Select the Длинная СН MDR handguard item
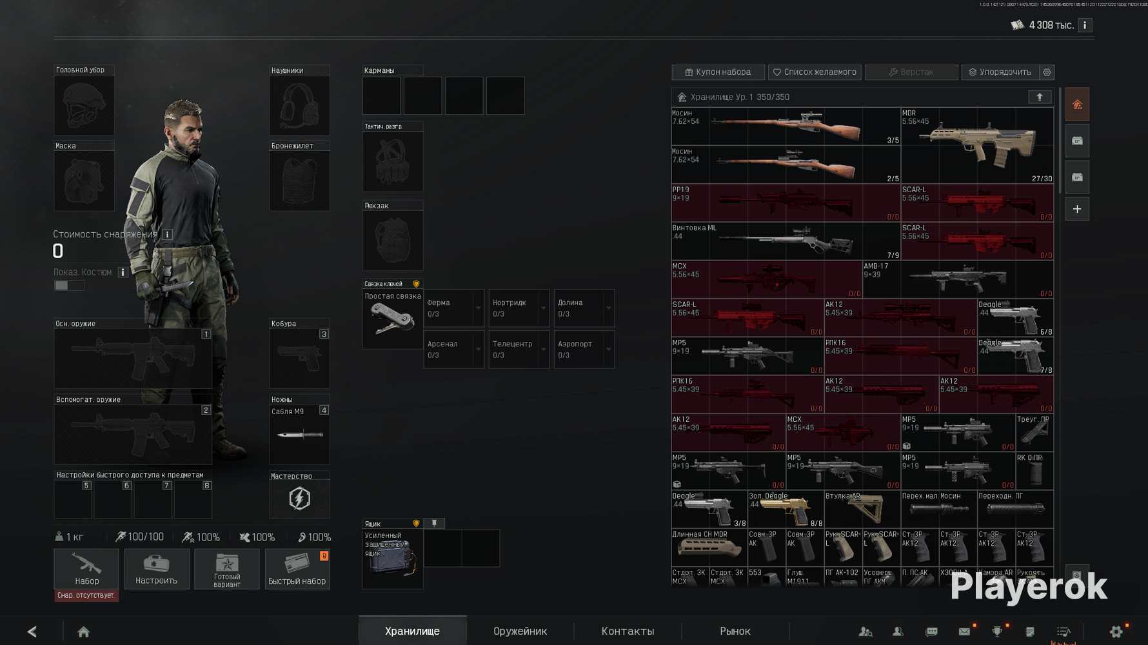 (x=709, y=548)
